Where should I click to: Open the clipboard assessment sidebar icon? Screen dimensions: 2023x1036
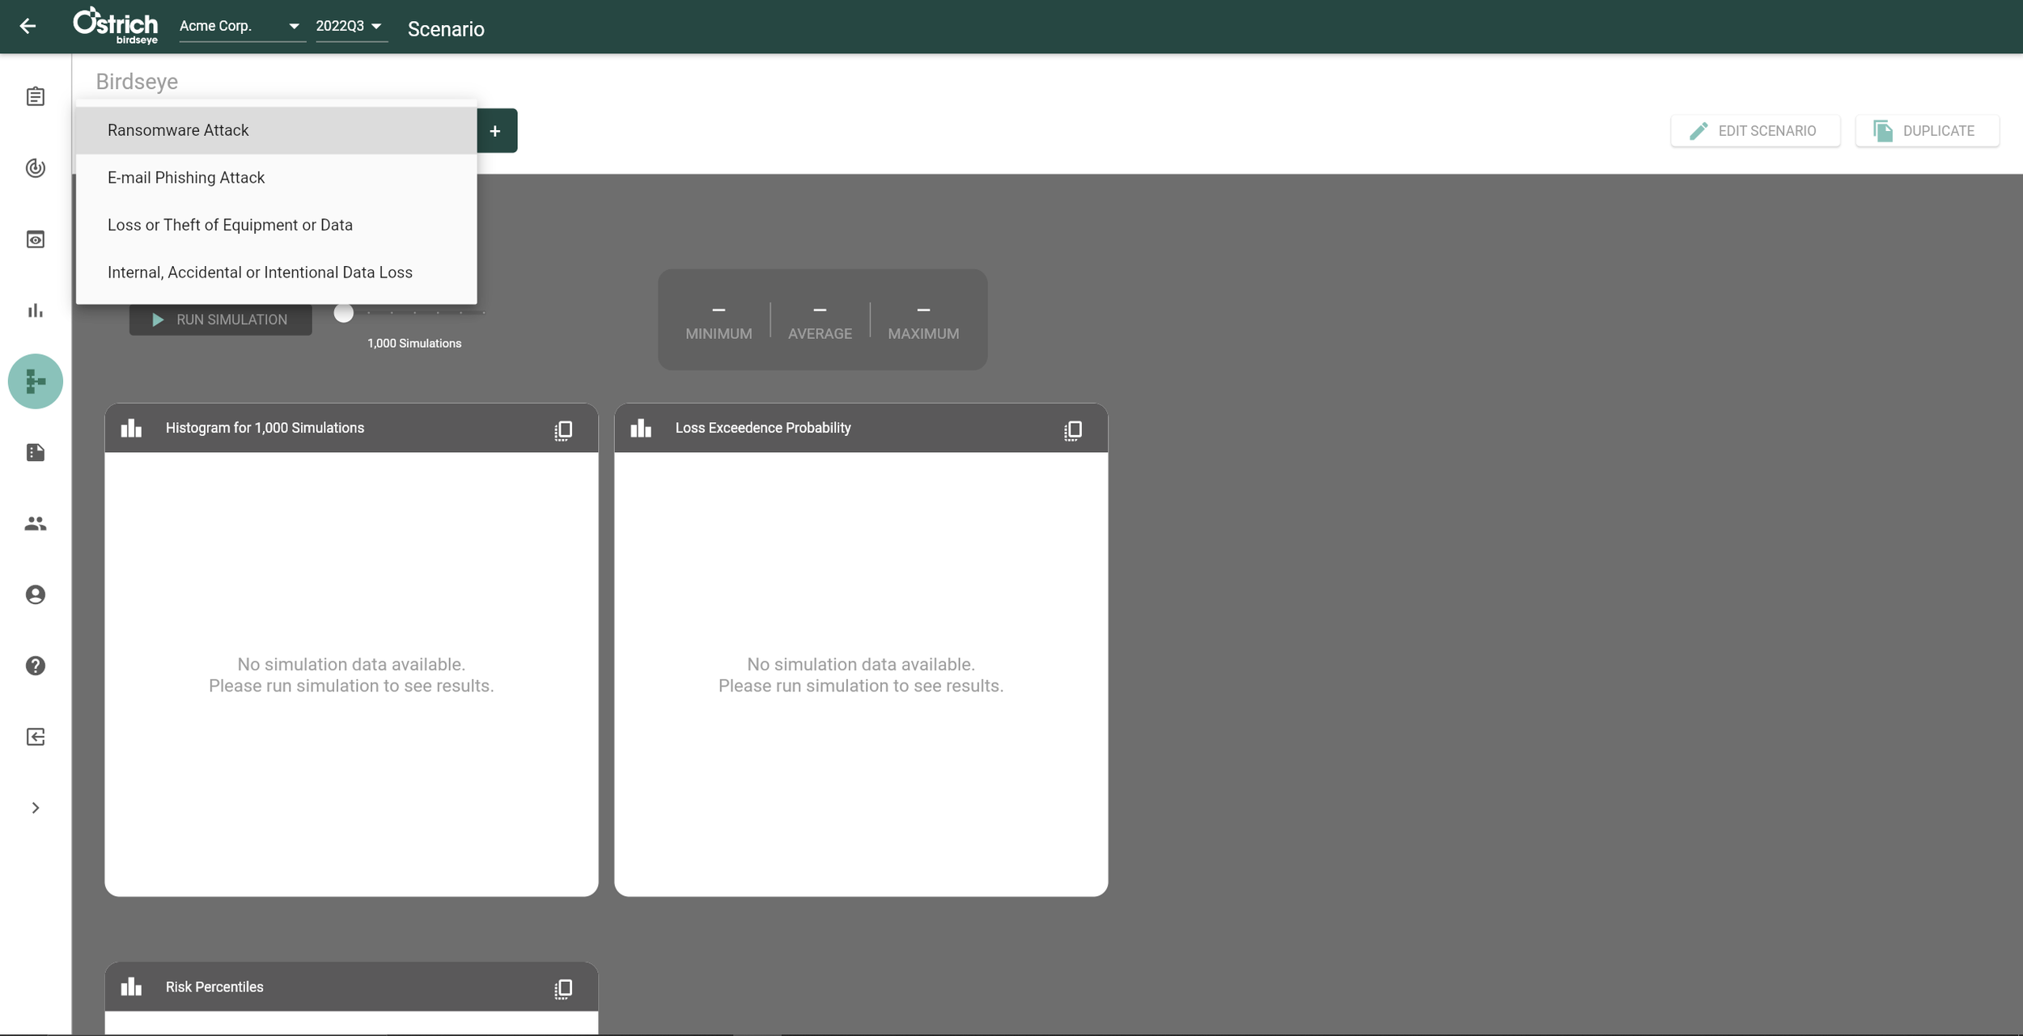35,97
